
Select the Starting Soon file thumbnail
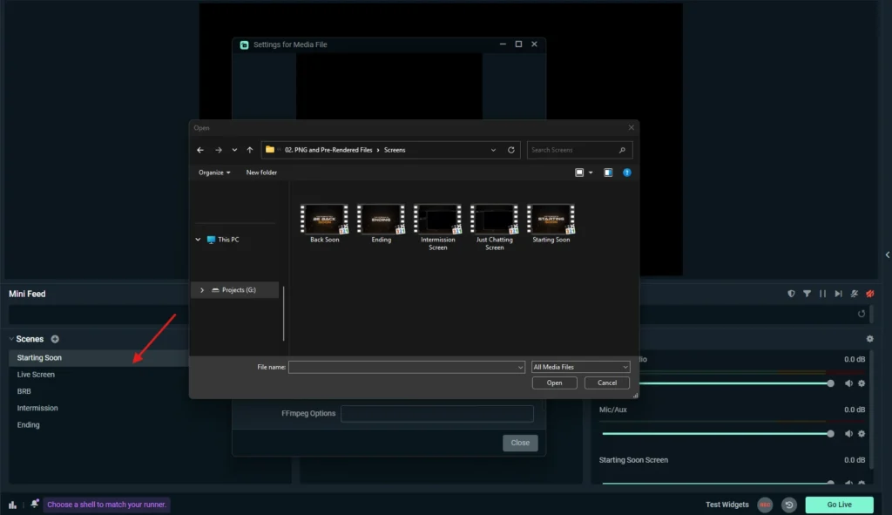click(551, 220)
